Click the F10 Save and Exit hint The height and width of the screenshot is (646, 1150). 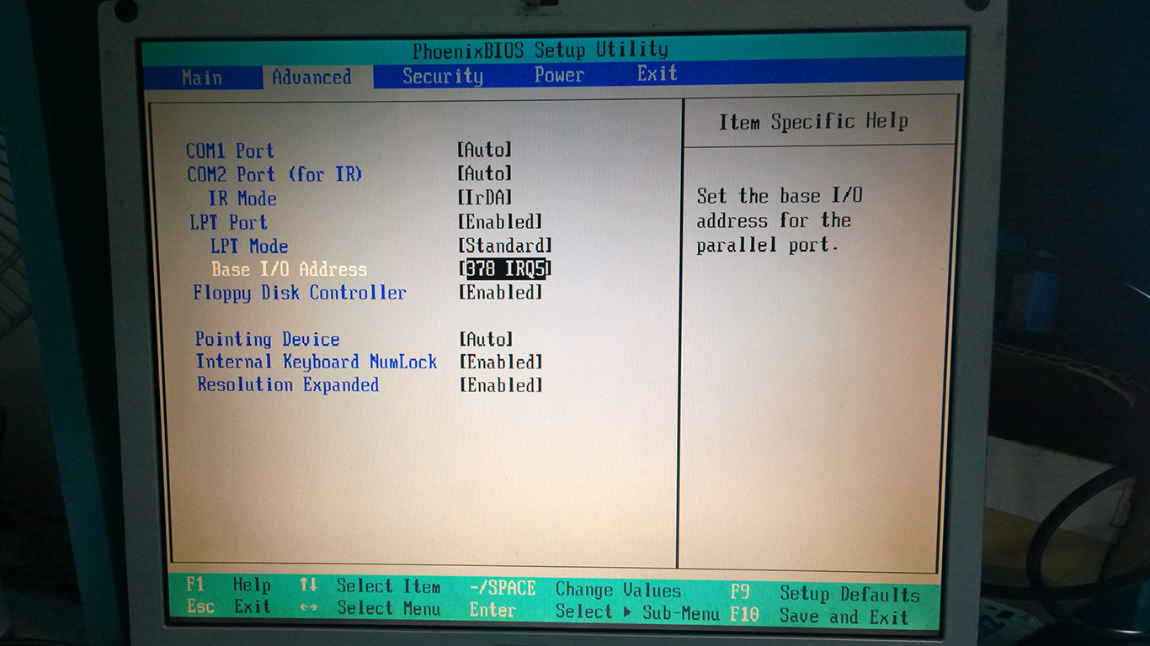click(820, 616)
